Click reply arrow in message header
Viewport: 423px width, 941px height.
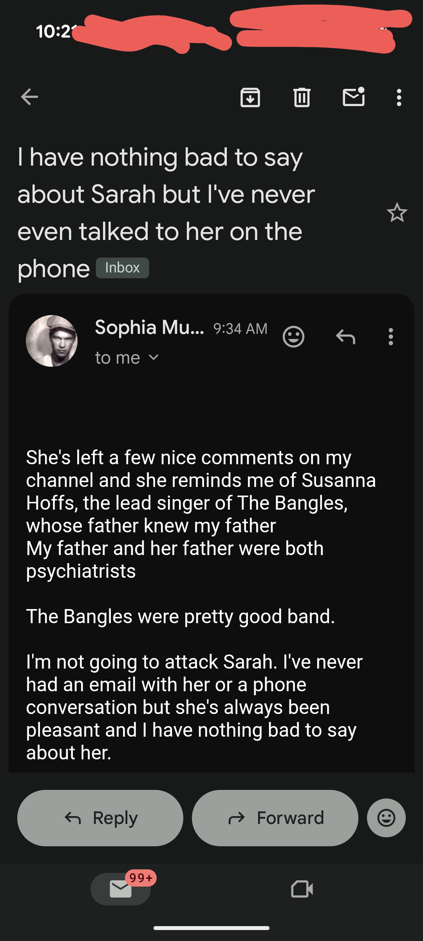(x=345, y=337)
